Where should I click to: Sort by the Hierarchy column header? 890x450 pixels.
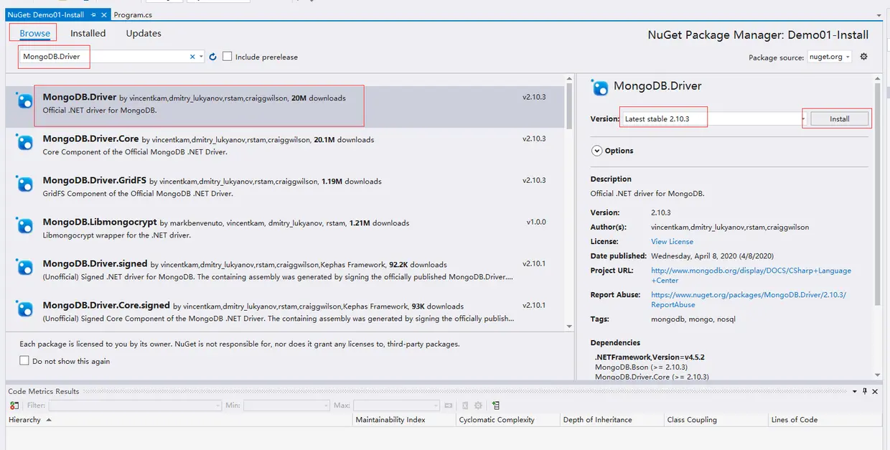coord(179,420)
